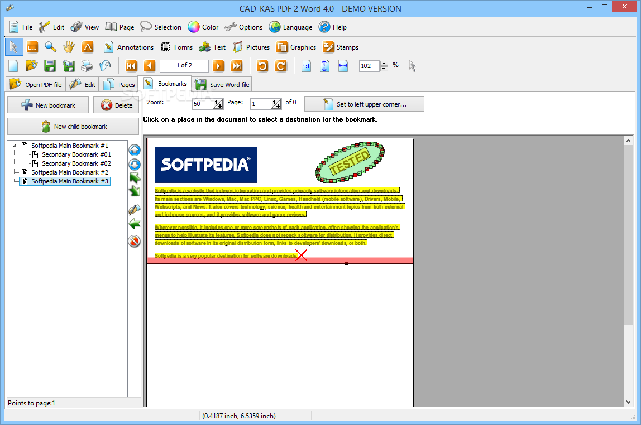Image resolution: width=641 pixels, height=425 pixels.
Task: Open the Page menu
Action: pos(120,27)
